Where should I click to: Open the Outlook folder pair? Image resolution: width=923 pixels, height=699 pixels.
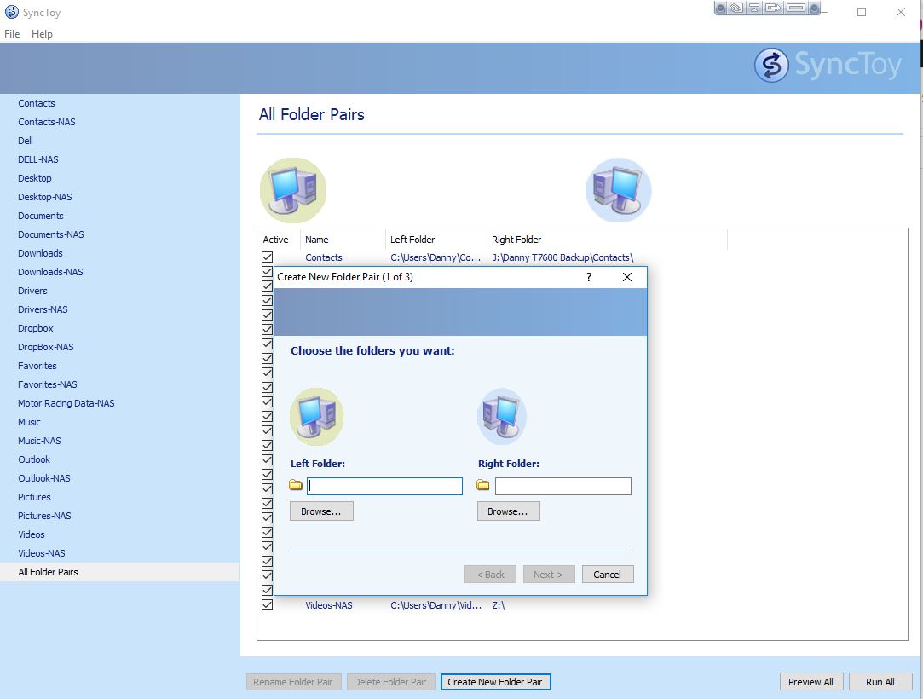coord(34,460)
